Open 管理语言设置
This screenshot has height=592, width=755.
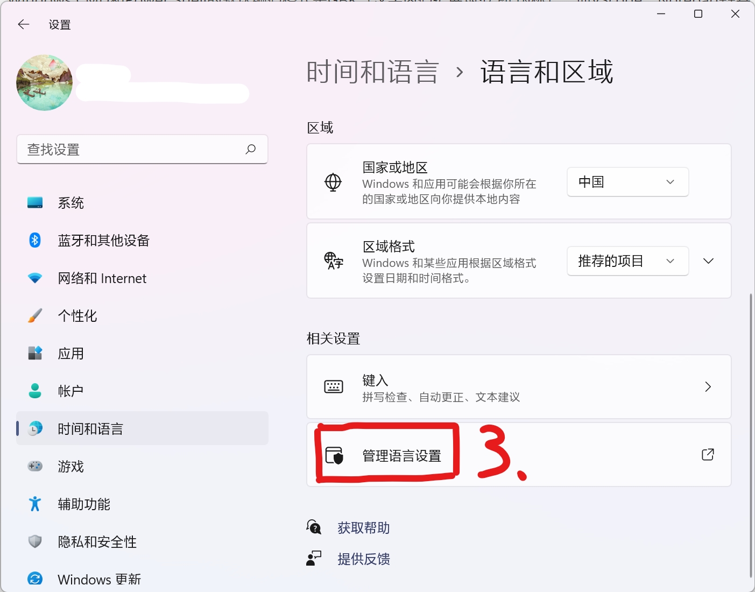coord(519,455)
